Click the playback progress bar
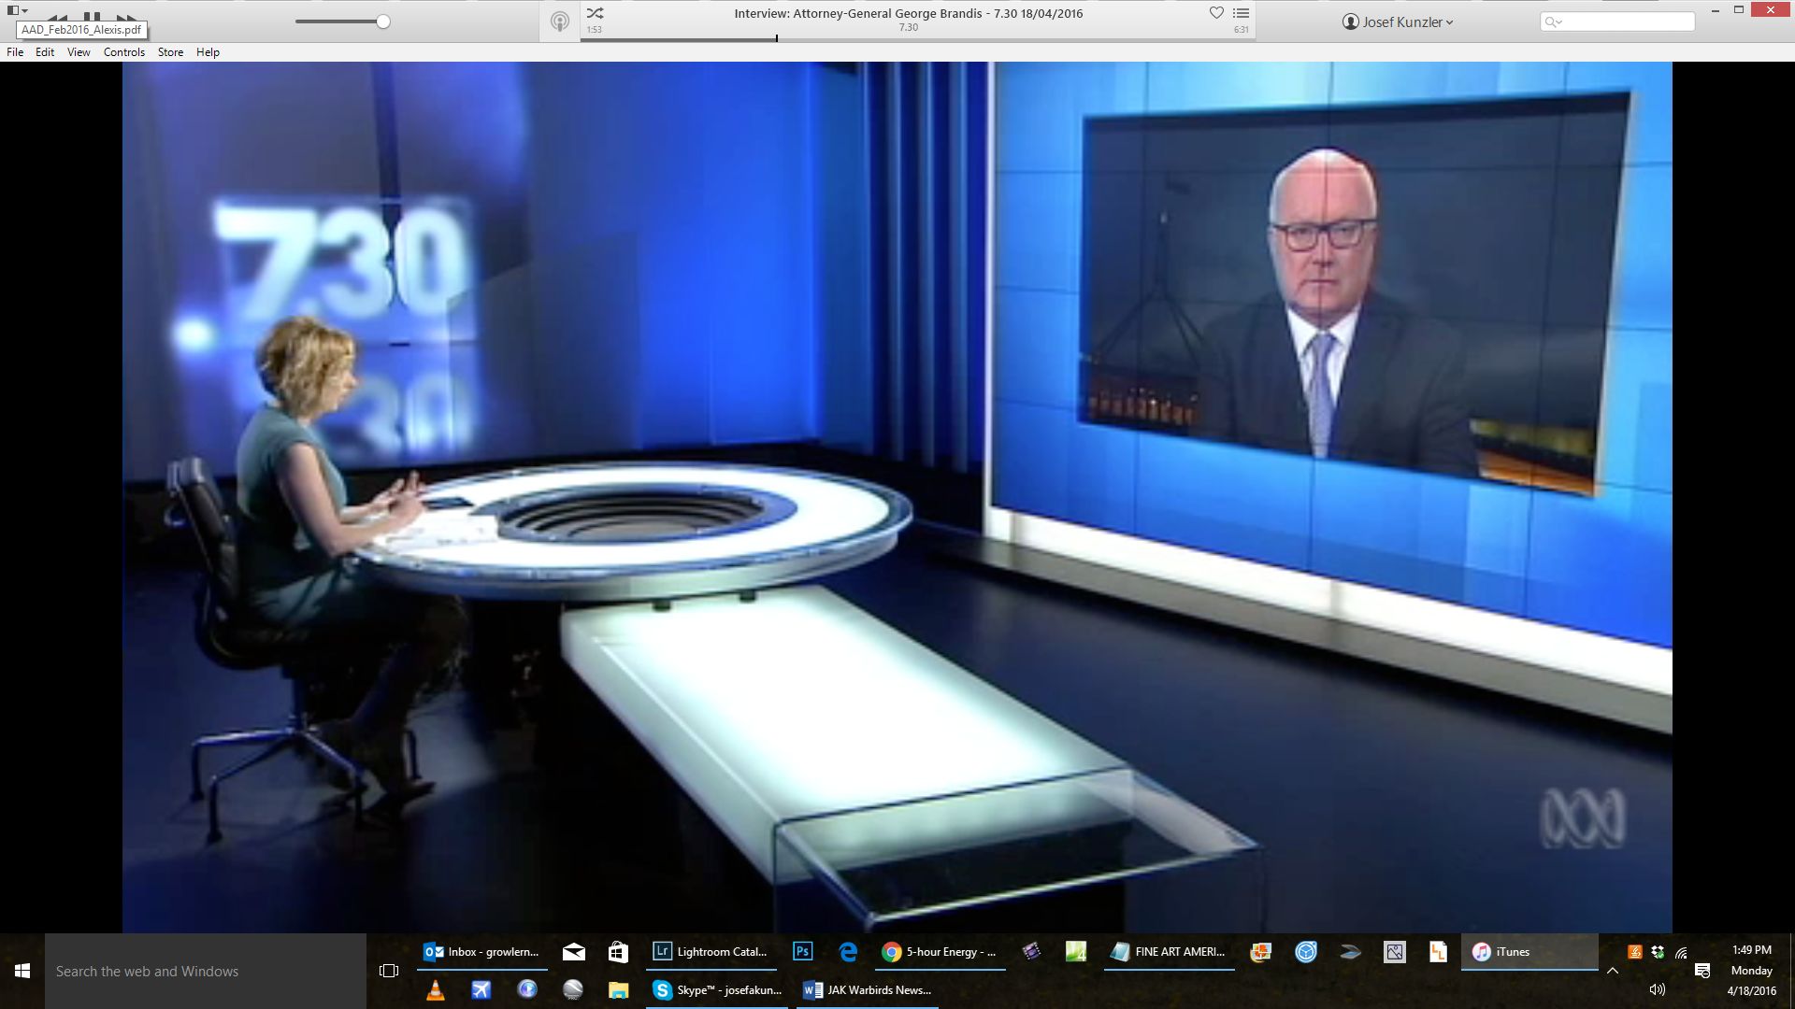1795x1009 pixels. pyautogui.click(x=916, y=39)
